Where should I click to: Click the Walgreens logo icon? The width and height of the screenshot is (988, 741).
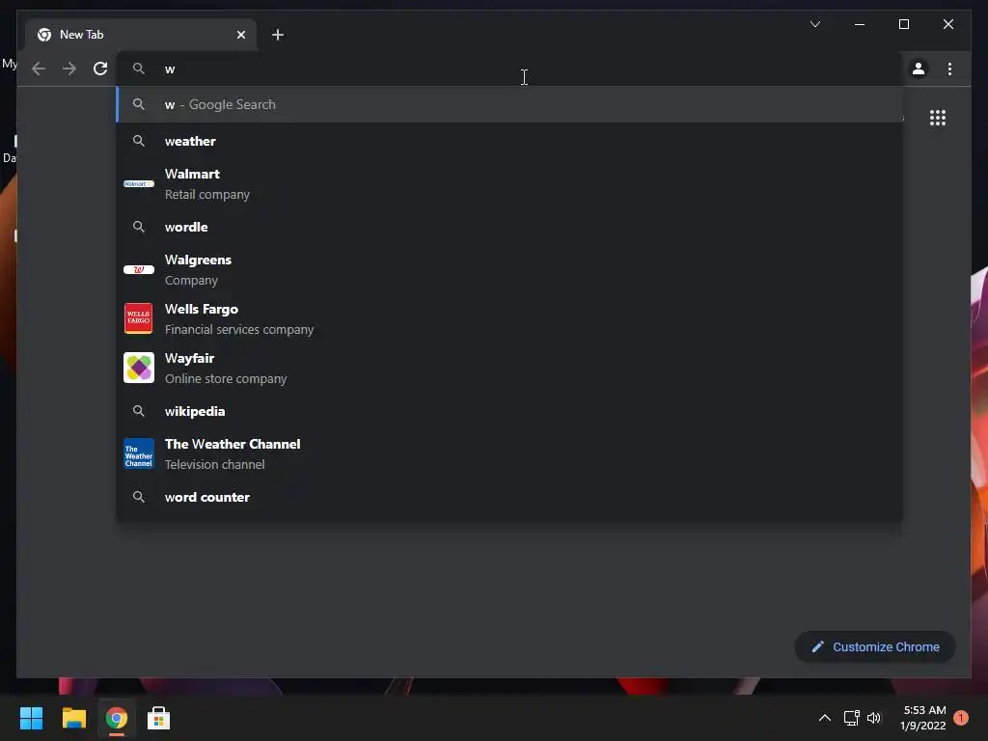coord(139,270)
